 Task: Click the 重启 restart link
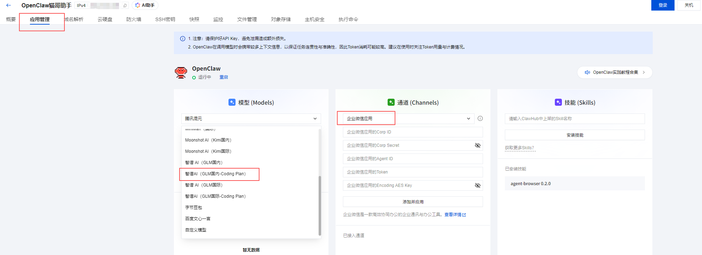[x=224, y=77]
